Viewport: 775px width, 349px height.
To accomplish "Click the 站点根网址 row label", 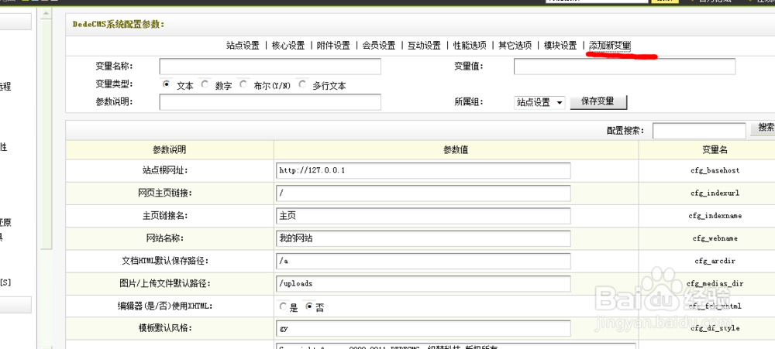I will [164, 170].
